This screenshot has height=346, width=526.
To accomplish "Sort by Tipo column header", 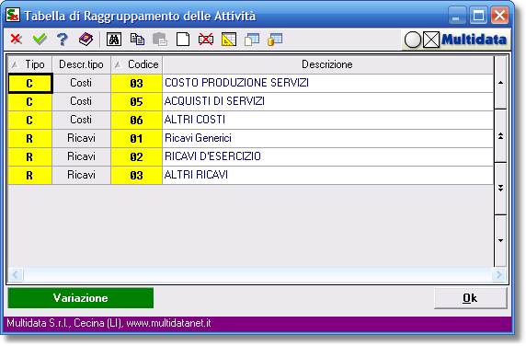I will tap(29, 64).
